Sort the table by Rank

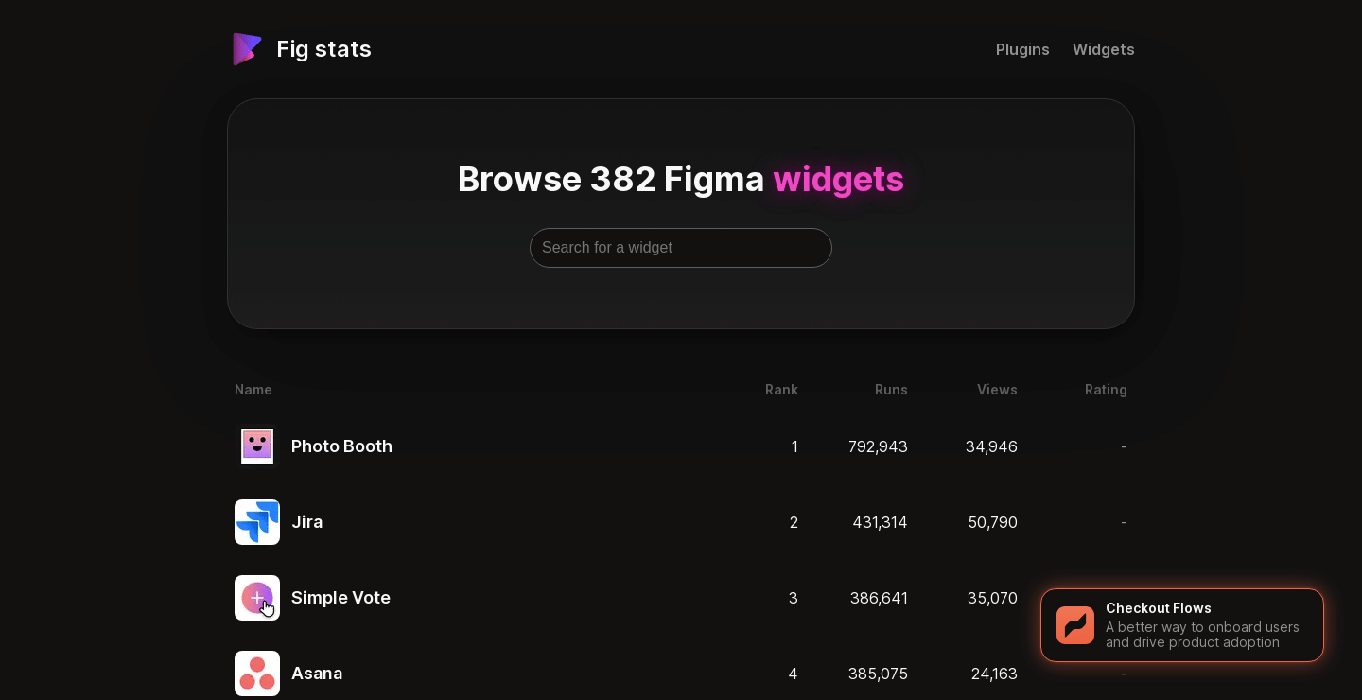[781, 390]
